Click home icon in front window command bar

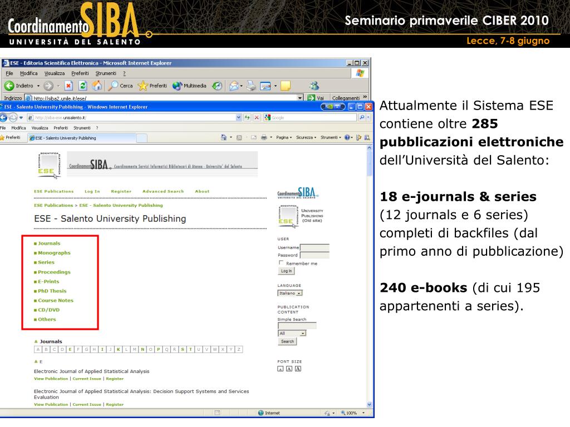coord(224,137)
